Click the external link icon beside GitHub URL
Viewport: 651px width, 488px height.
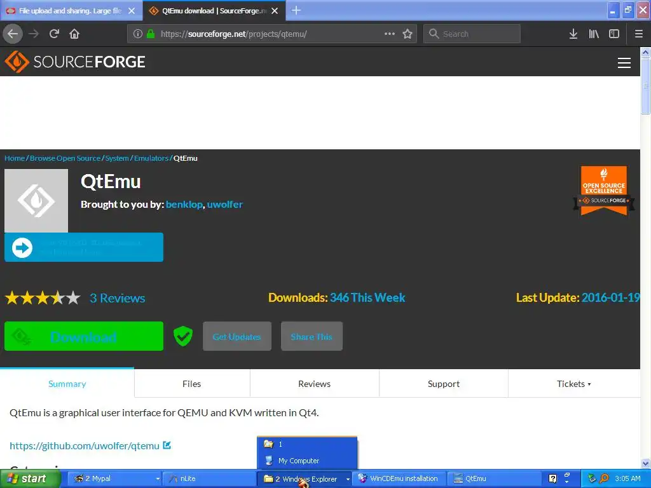[x=167, y=445]
